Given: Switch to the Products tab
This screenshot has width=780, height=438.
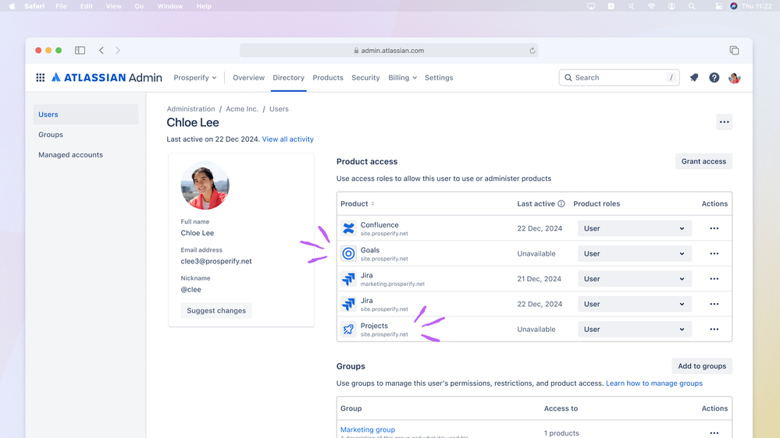Looking at the screenshot, I should [x=328, y=77].
